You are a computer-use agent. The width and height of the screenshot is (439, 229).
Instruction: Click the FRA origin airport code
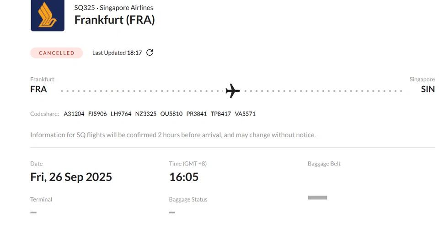click(x=38, y=90)
